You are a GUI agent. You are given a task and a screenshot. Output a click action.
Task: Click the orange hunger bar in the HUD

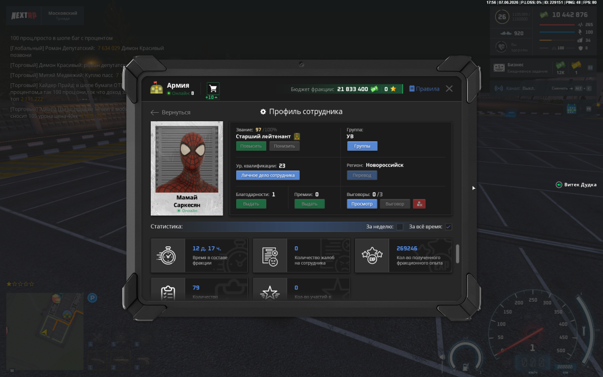point(557,40)
